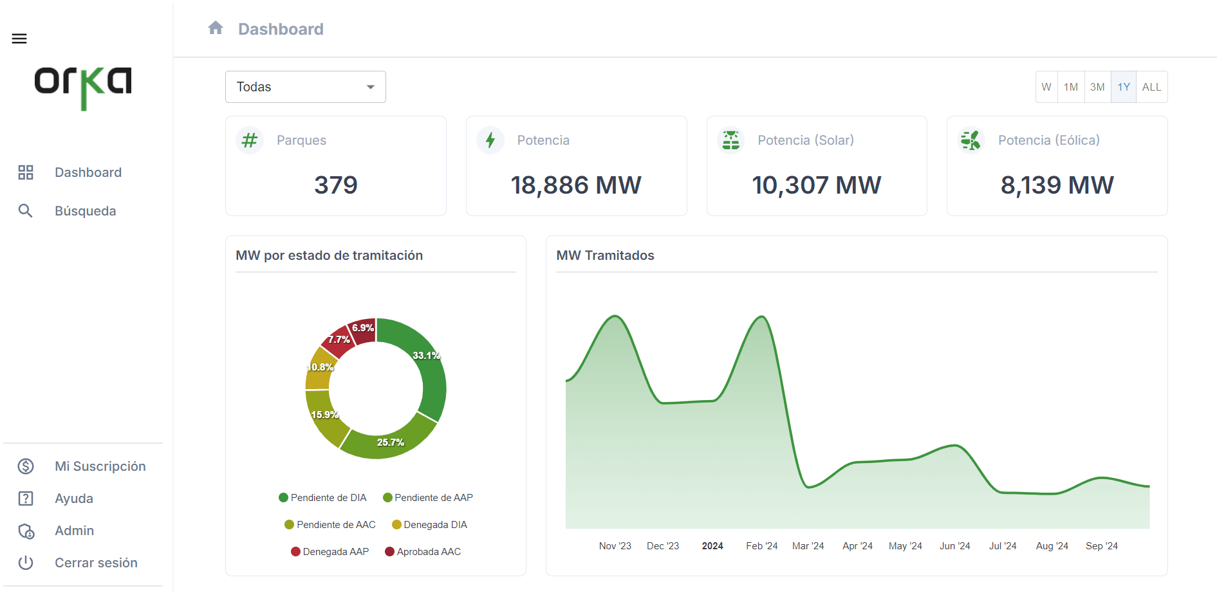Select the 3M time range
Viewport: 1217px width, 593px height.
[x=1097, y=87]
